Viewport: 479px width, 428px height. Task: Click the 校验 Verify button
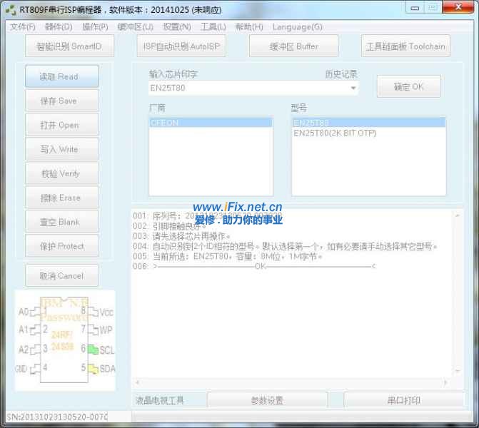point(62,173)
